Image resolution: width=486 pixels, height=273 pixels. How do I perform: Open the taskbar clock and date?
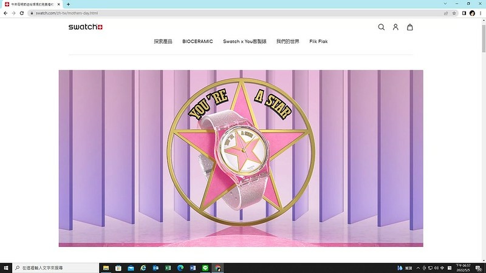(463, 268)
